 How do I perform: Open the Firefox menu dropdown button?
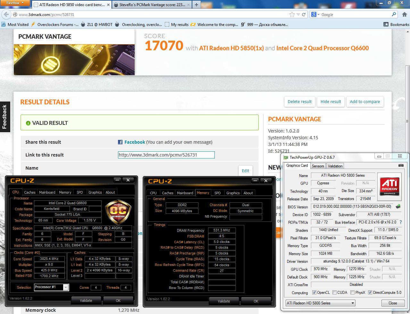pyautogui.click(x=15, y=3)
